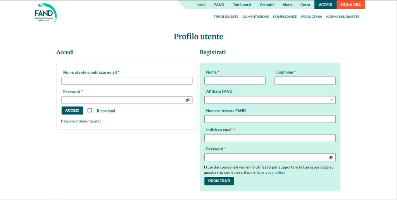
Task: Submit form with REGISTRATI button
Action: [219, 181]
